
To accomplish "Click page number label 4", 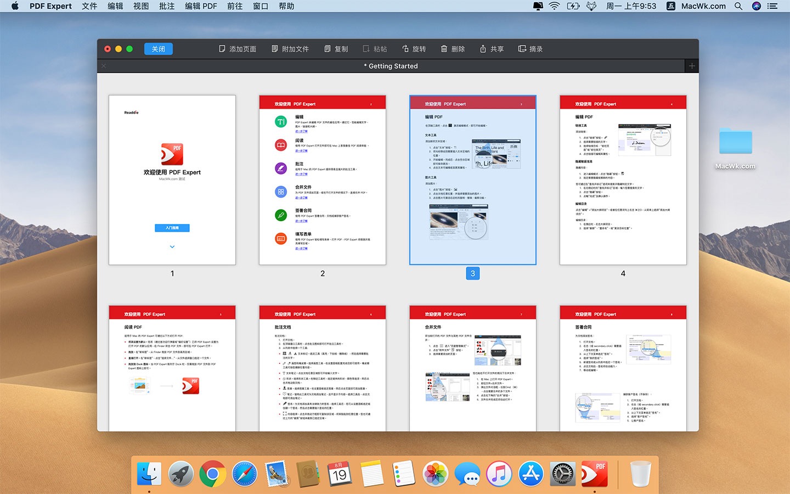I will click(x=623, y=273).
